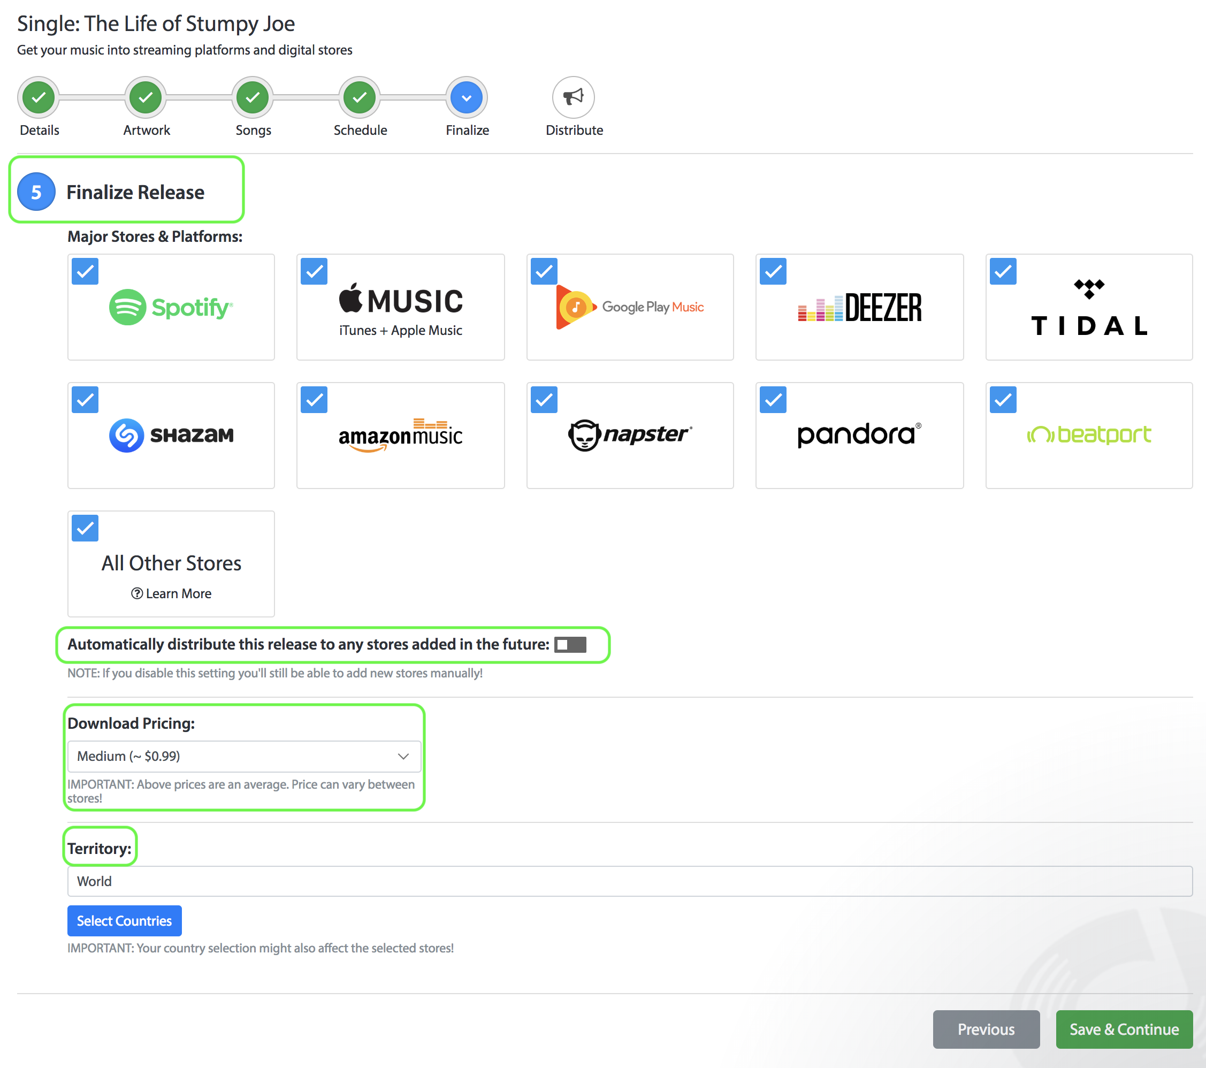
Task: Uncheck the Tidal store checkbox
Action: 1003,271
